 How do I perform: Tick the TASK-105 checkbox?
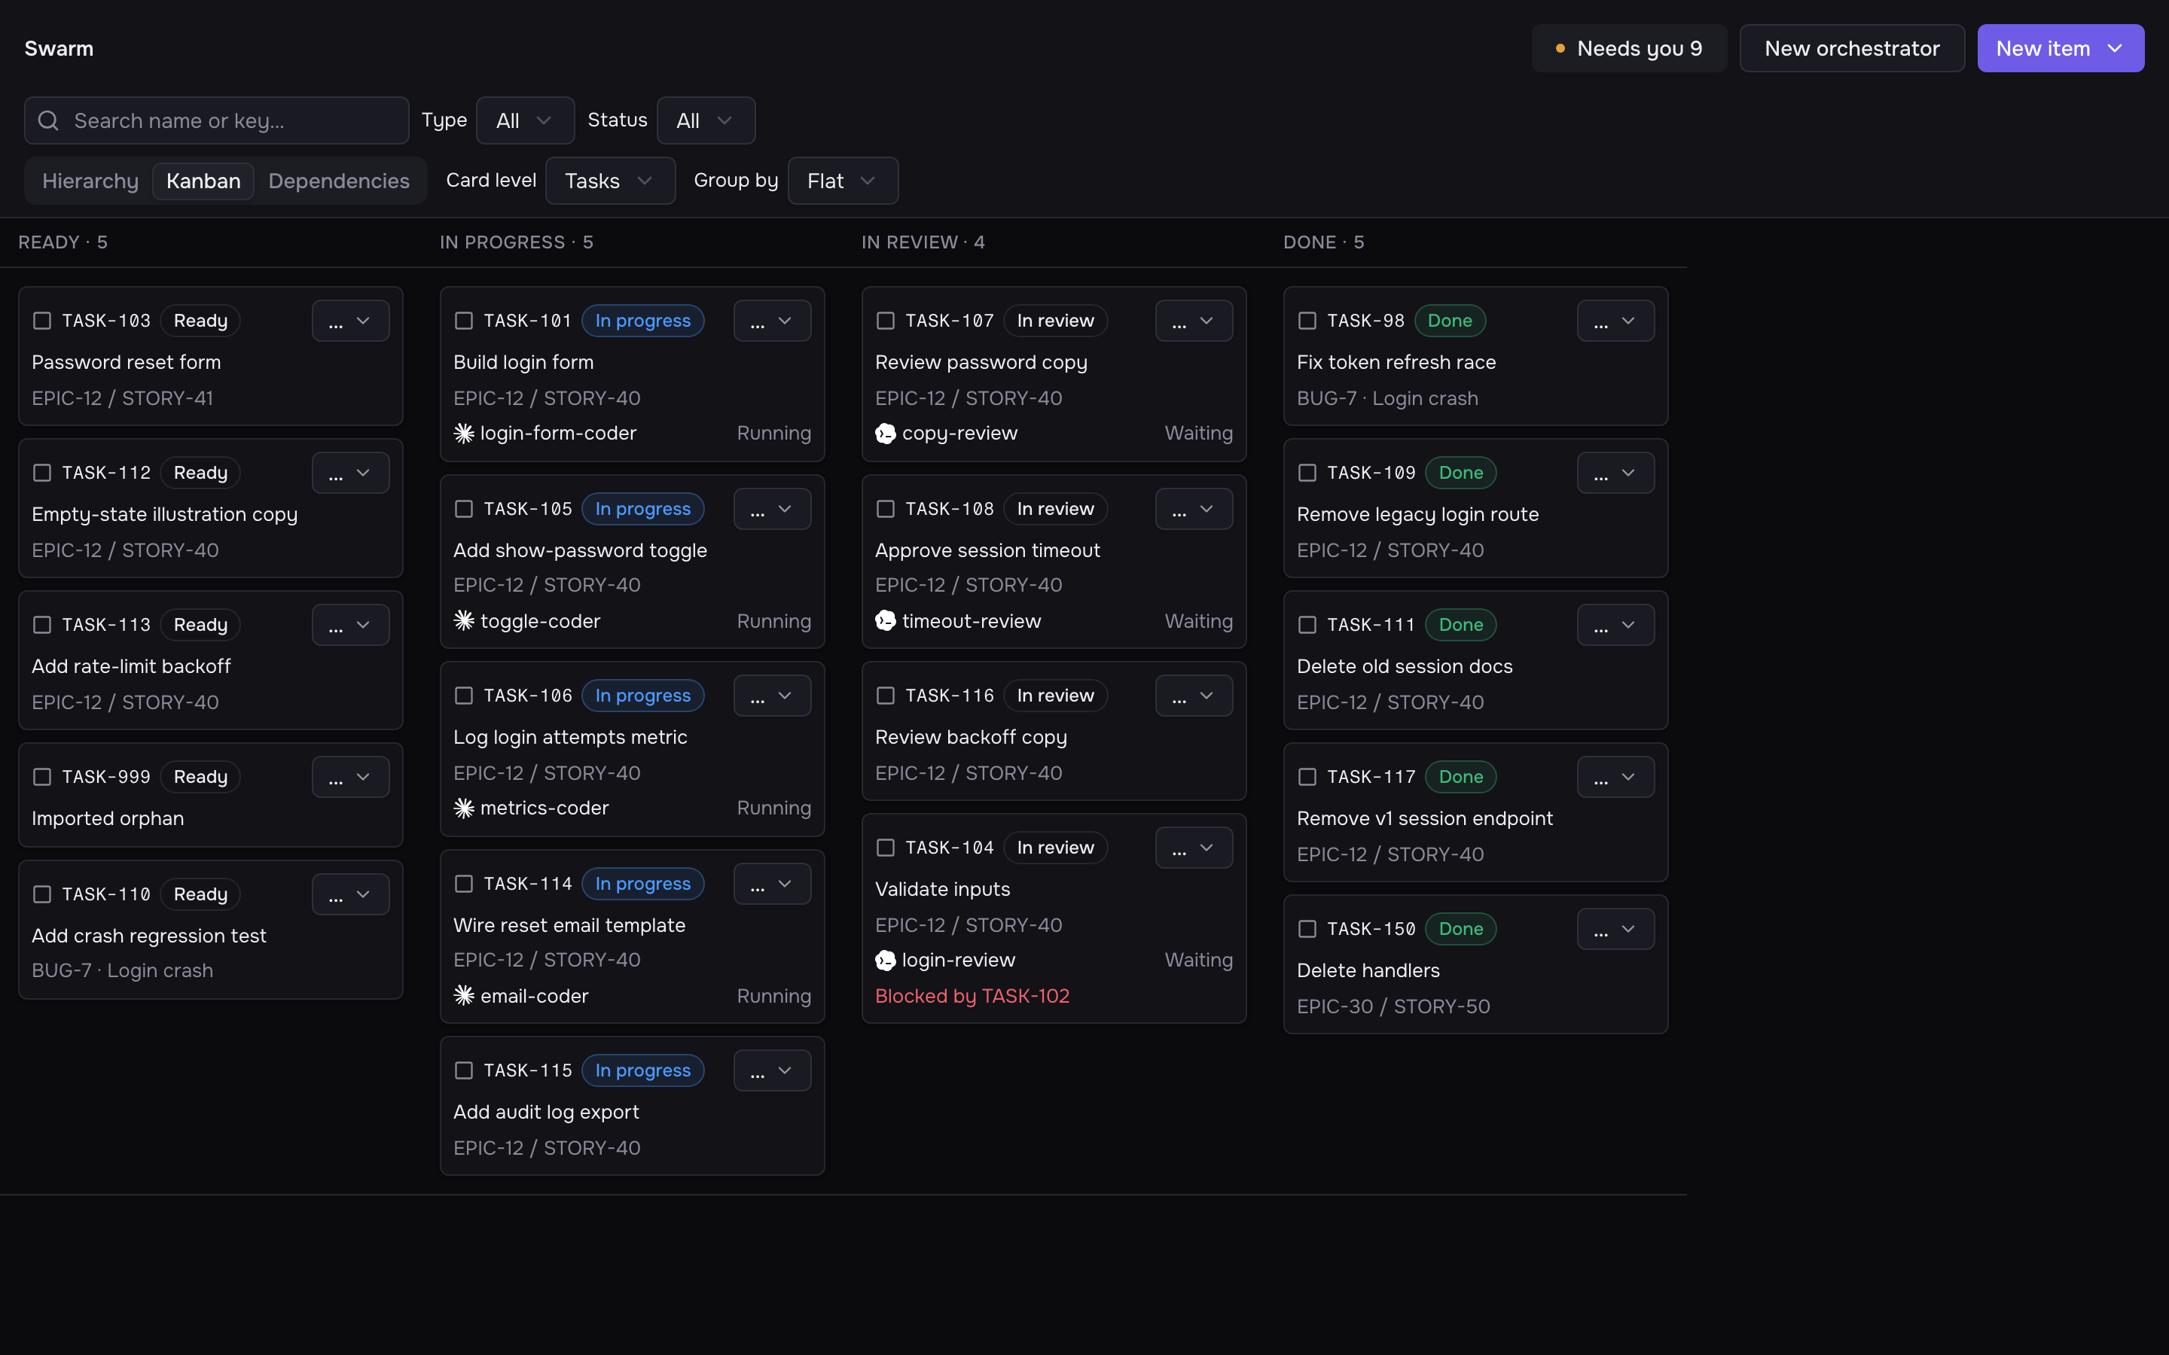463,509
